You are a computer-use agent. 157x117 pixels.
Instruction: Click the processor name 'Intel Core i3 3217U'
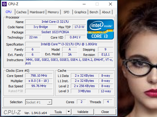55,22
